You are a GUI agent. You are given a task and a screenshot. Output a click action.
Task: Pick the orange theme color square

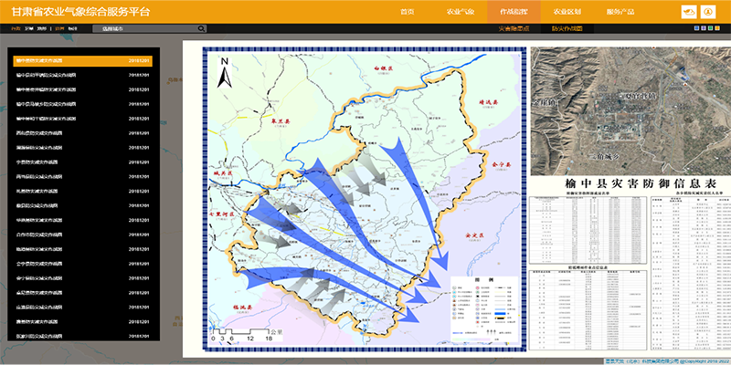click(x=717, y=28)
